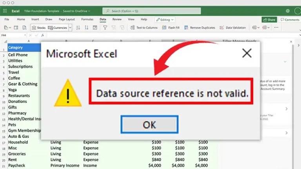301x169 pixels.
Task: Click Remove Duplicates
Action: coord(199,28)
